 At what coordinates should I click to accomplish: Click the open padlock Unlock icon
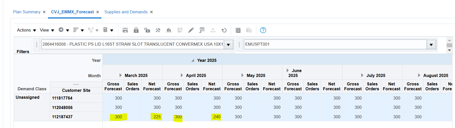pyautogui.click(x=147, y=30)
